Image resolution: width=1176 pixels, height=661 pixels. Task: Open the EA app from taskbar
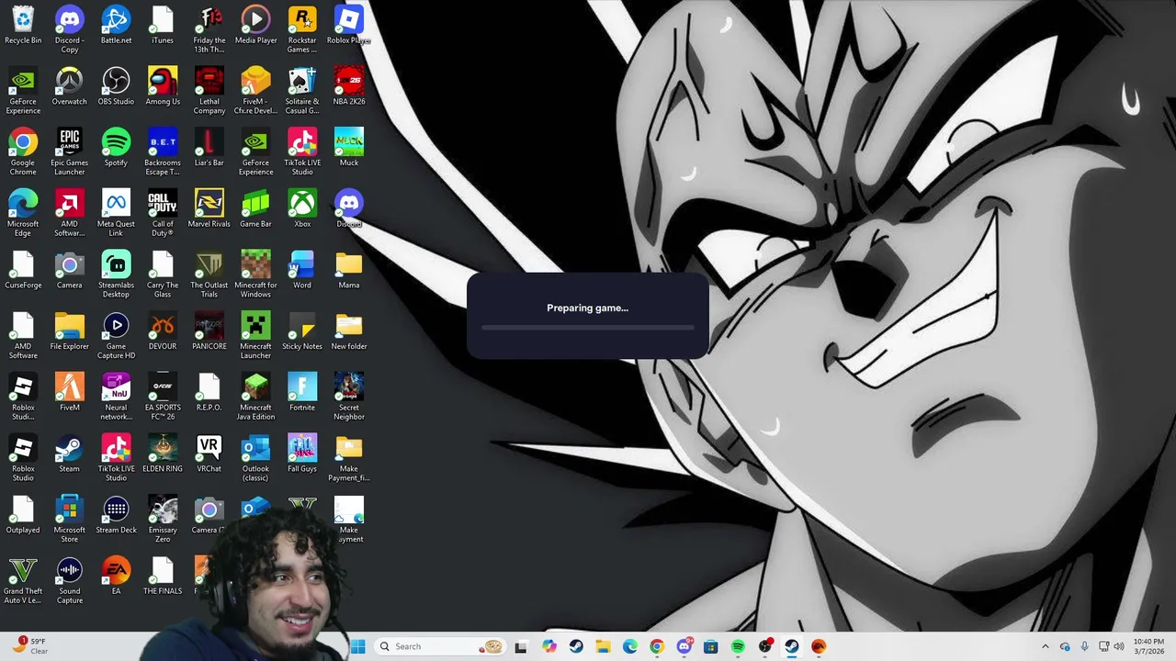point(819,646)
